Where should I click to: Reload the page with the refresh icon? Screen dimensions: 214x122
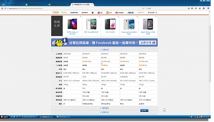pos(144,8)
